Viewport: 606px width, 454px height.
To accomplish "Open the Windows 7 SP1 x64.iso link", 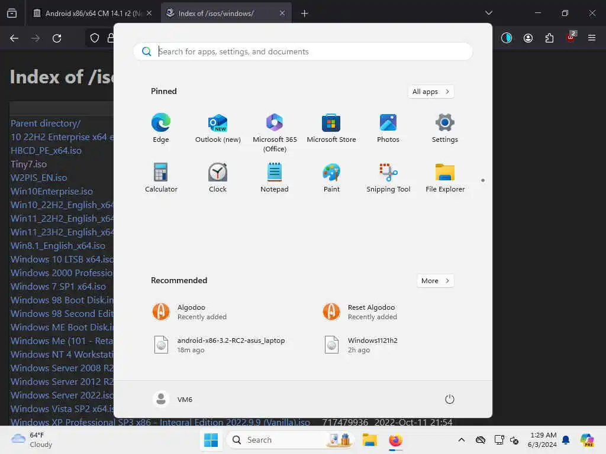I will (x=58, y=287).
